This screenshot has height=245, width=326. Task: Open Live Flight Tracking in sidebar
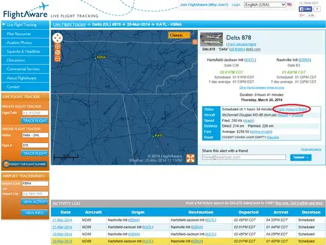[25, 25]
